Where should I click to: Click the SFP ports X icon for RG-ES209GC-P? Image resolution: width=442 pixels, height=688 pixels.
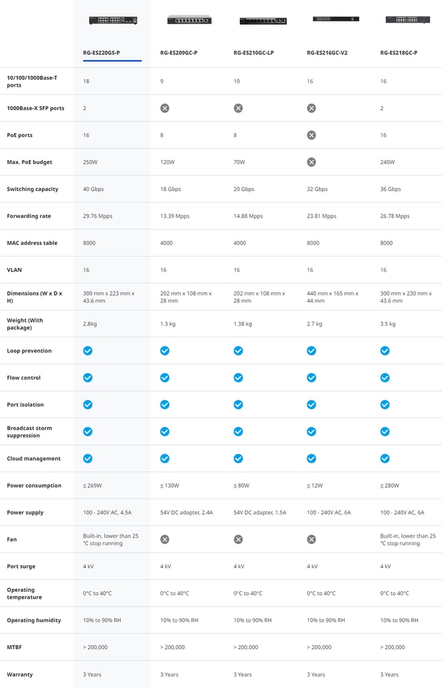point(165,108)
